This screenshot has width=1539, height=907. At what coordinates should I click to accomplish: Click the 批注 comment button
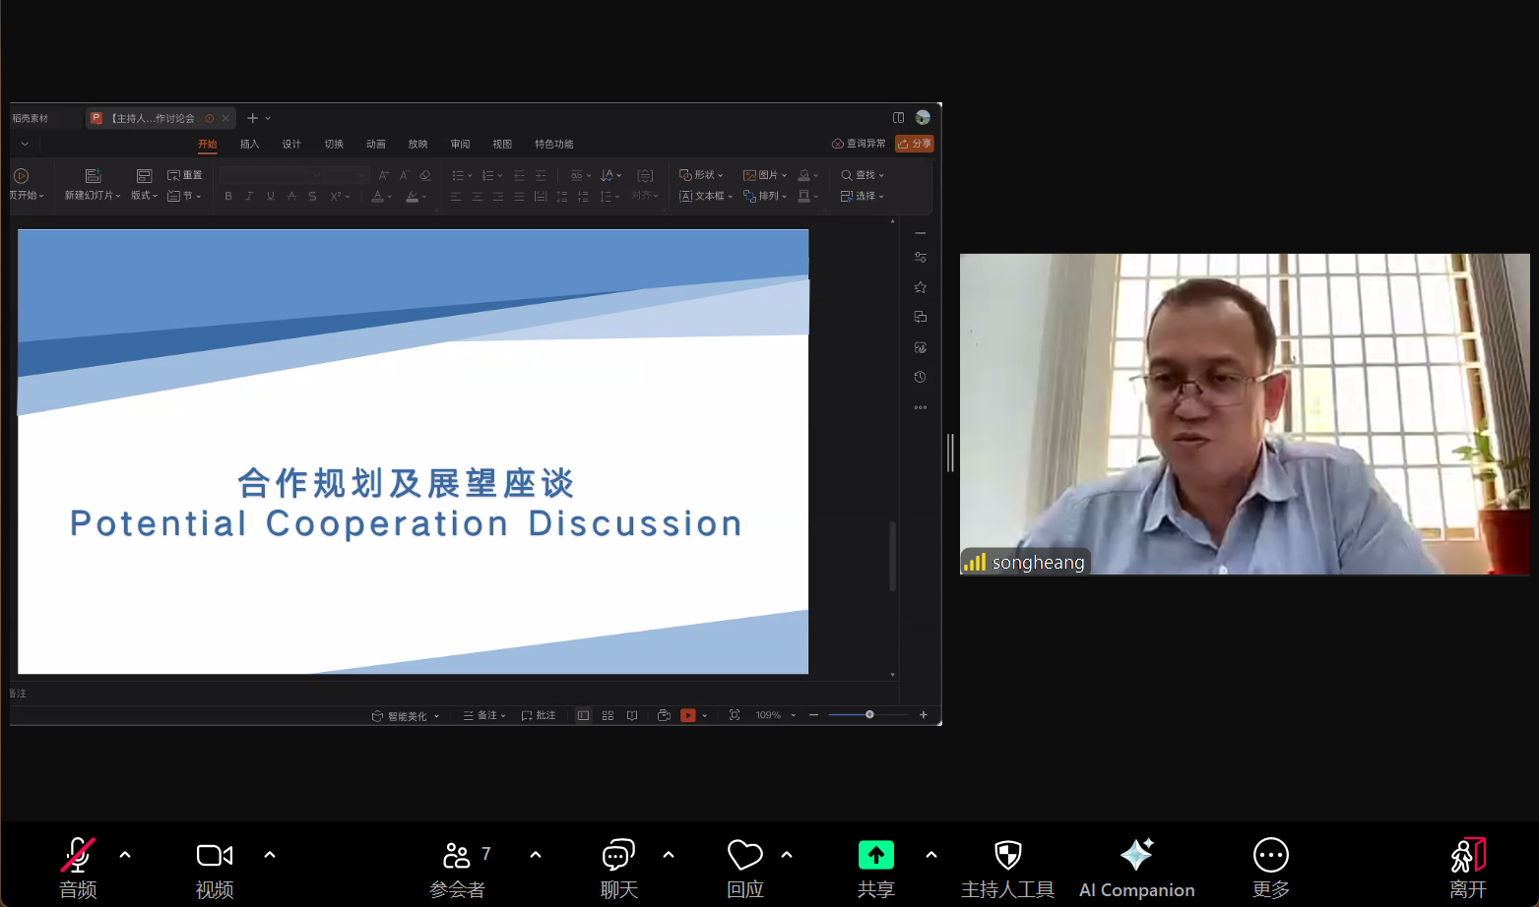[540, 715]
